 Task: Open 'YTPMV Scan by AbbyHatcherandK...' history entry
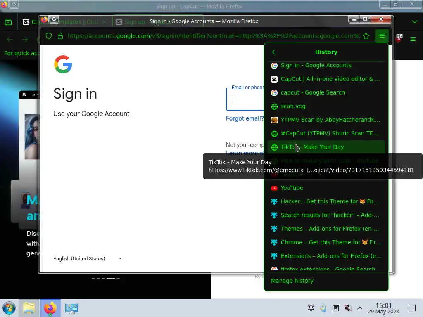coord(326,120)
